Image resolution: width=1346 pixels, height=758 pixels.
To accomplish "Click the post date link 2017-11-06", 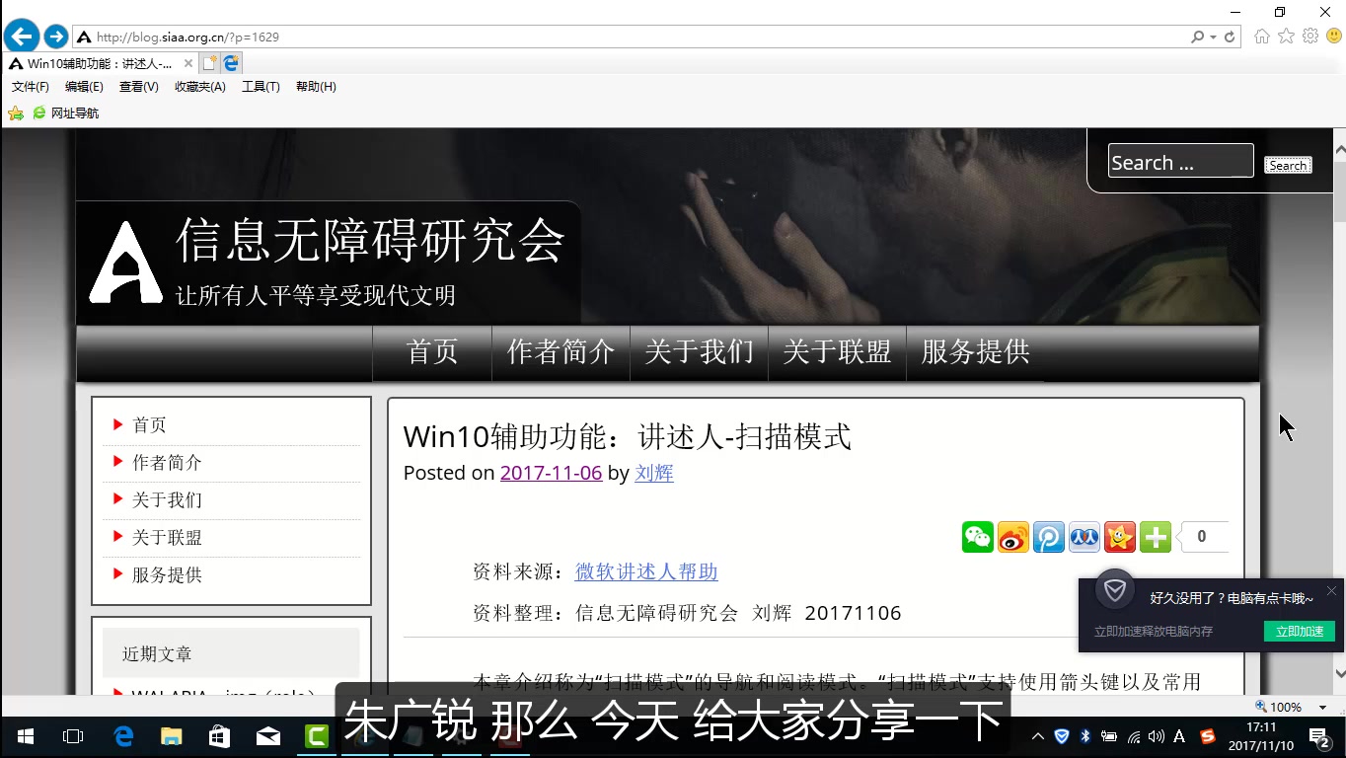I will pos(551,473).
